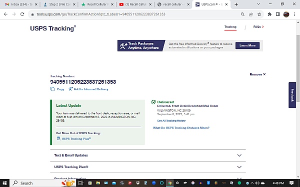Remove the tracked package with Remove X
Screen dimensions: 300x187
pyautogui.click(x=257, y=74)
